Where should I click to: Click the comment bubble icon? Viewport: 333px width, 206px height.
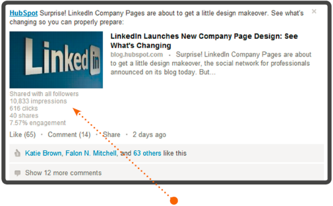[x=17, y=173]
